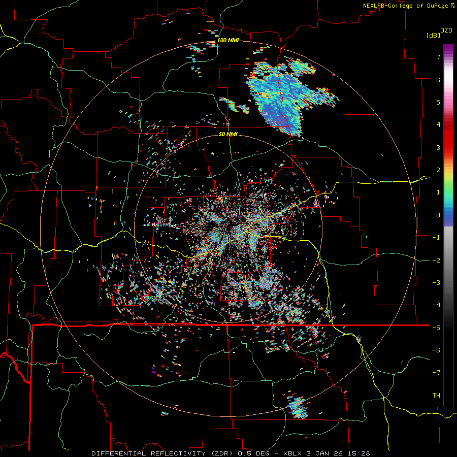Click the scale value 6
Image resolution: width=457 pixels, height=457 pixels.
coord(438,80)
